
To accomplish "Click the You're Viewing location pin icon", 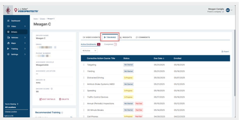I will (18, 104).
